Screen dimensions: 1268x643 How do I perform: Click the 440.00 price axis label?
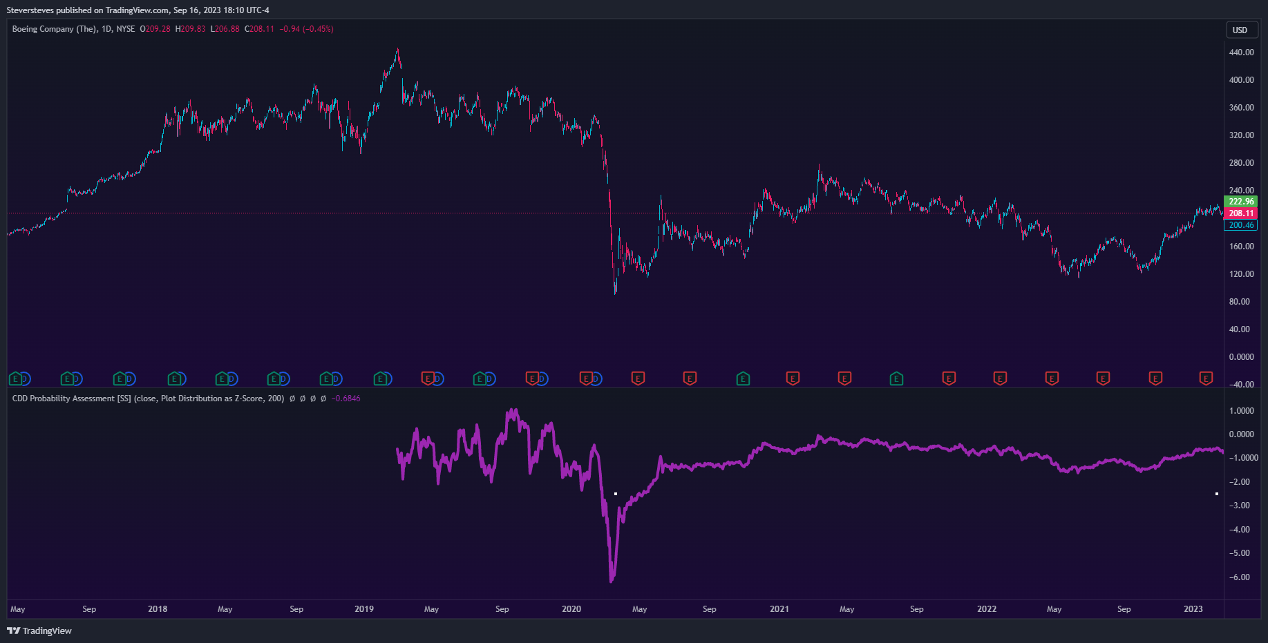[x=1241, y=52]
